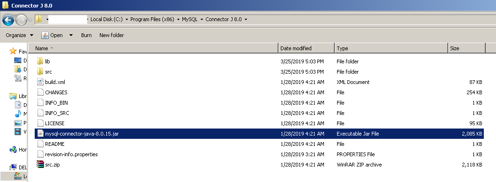Click the Homegroup icon in sidebar
This screenshot has width=496, height=182.
pyautogui.click(x=13, y=149)
